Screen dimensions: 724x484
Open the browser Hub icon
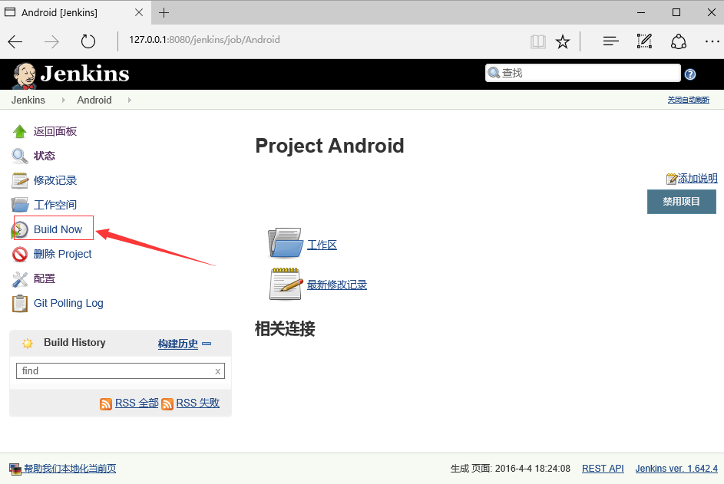[610, 41]
